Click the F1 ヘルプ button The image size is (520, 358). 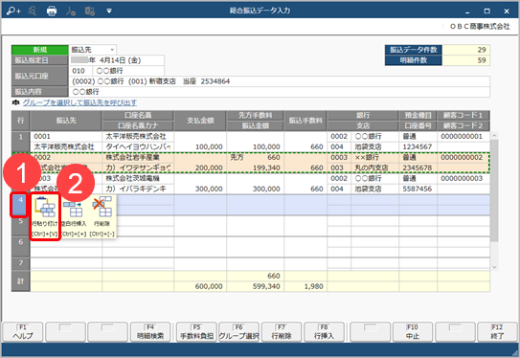pos(23,332)
